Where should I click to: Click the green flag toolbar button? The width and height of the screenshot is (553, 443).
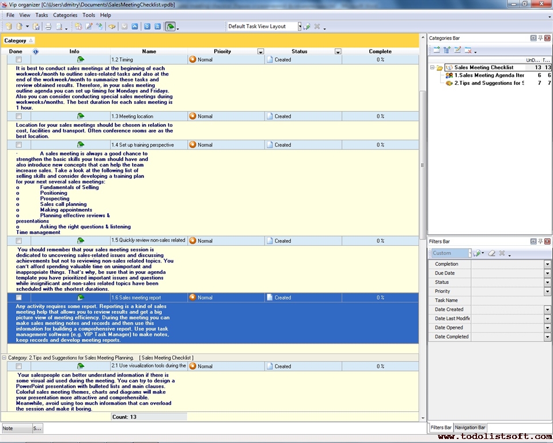click(170, 27)
